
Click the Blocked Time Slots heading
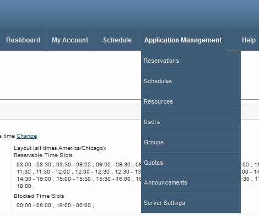(39, 196)
